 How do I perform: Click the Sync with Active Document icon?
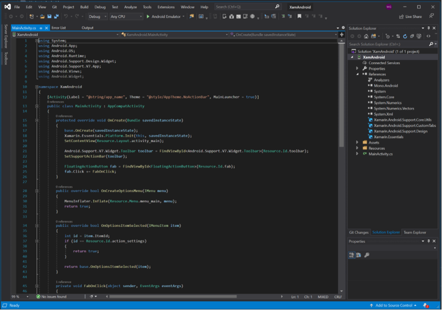[x=398, y=36]
